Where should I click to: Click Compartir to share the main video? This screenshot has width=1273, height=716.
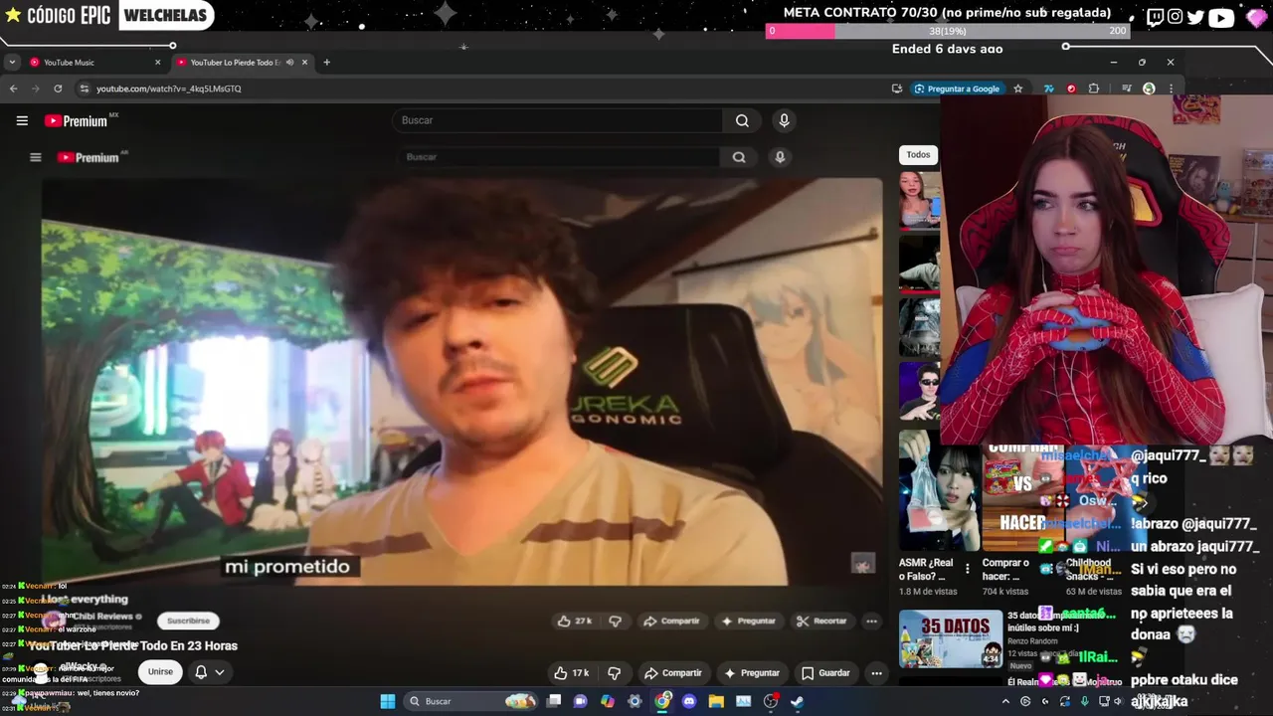point(672,673)
